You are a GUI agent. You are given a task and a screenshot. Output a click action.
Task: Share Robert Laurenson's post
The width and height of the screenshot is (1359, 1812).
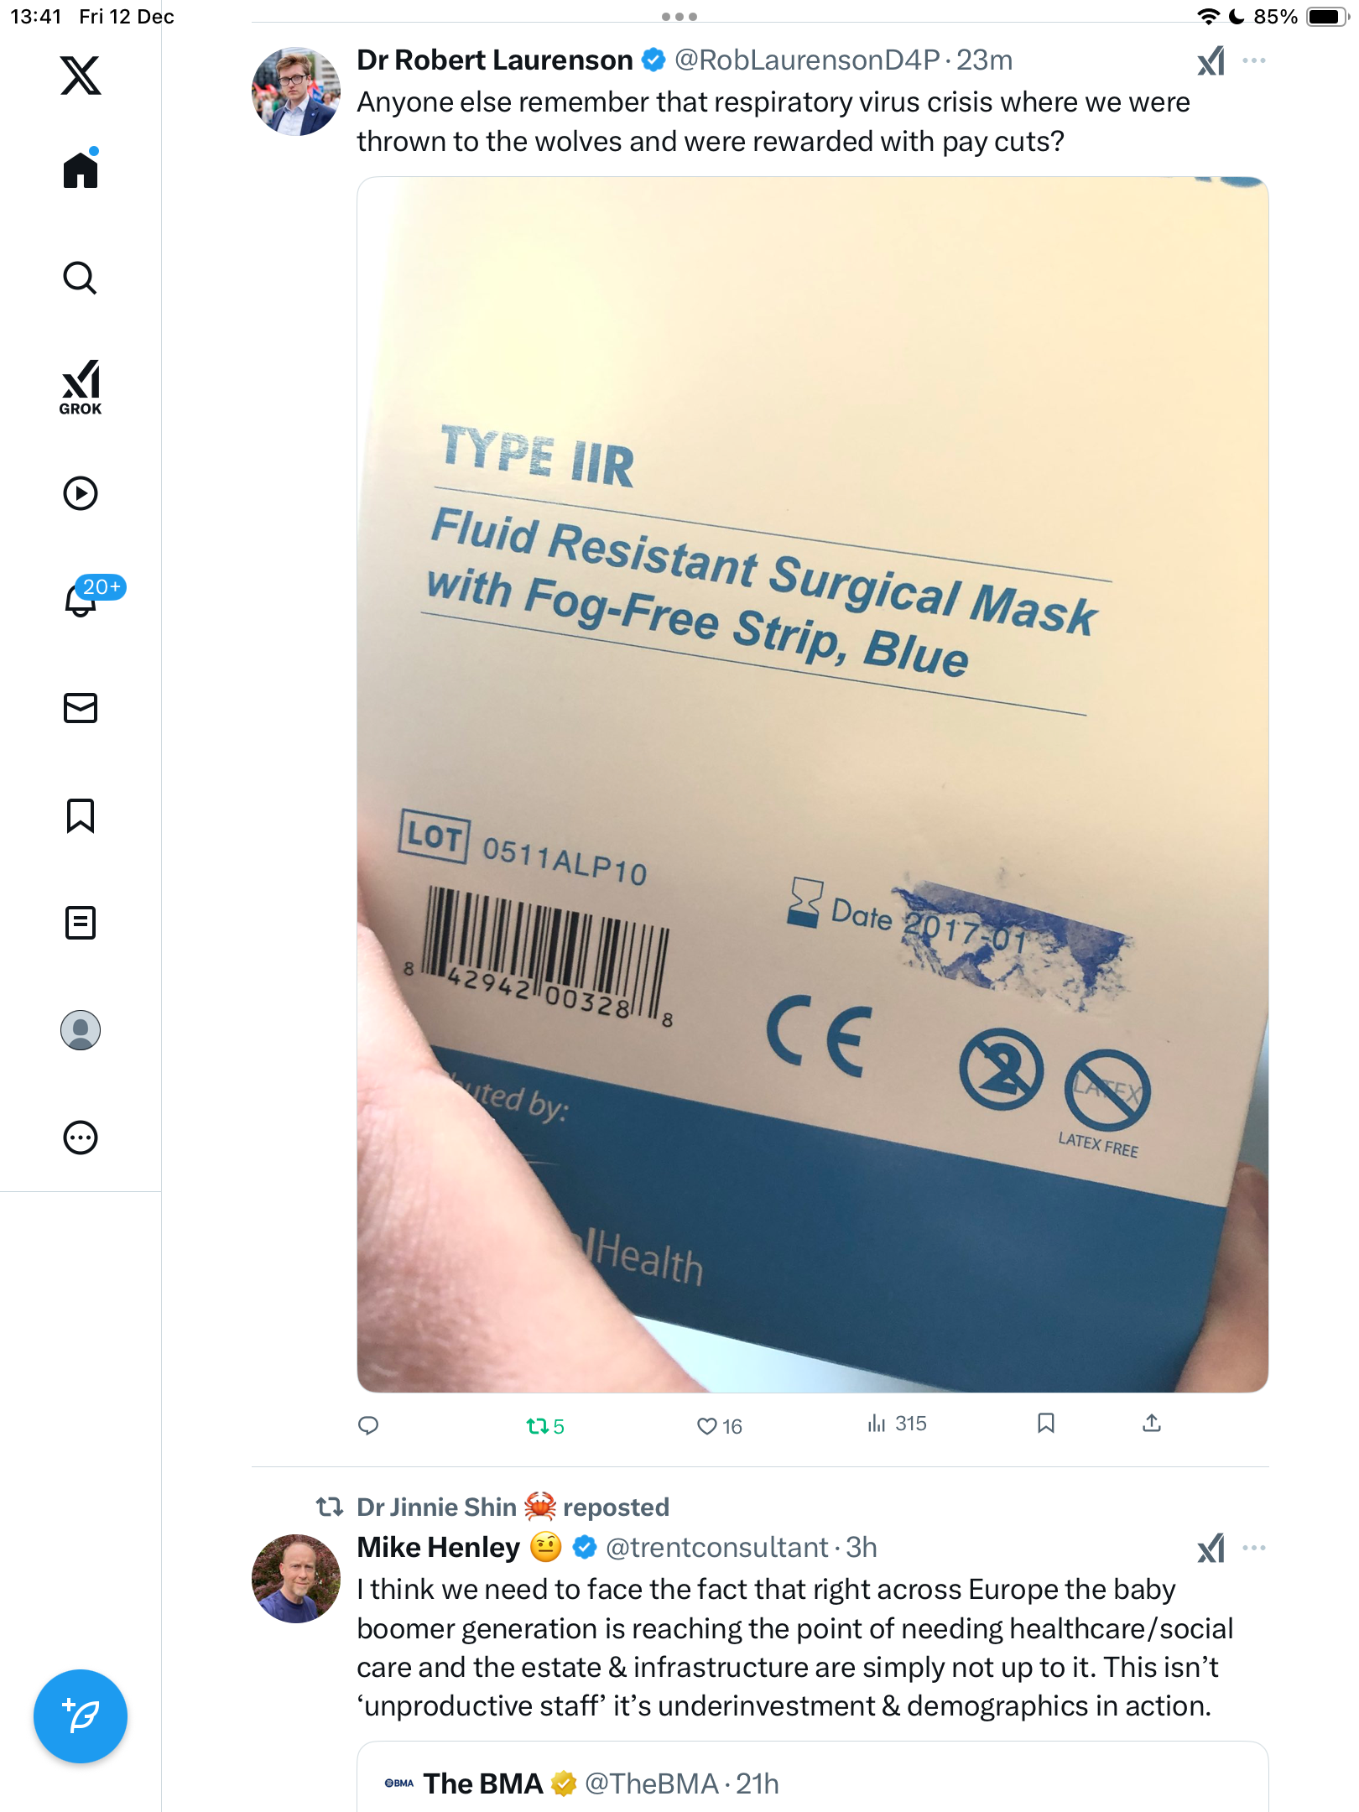pos(1152,1423)
